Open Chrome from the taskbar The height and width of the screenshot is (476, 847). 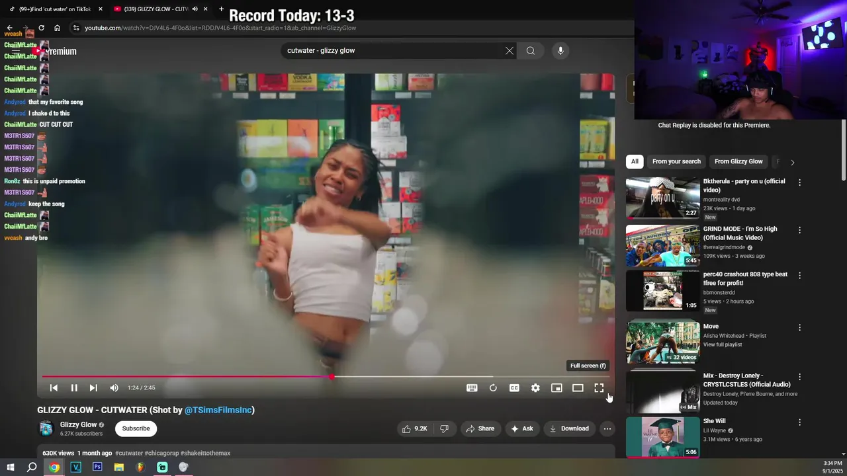point(54,467)
